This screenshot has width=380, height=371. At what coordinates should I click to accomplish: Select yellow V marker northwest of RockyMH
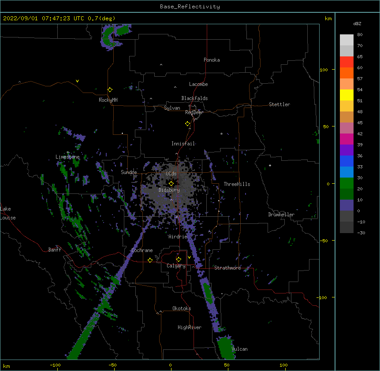coord(77,81)
